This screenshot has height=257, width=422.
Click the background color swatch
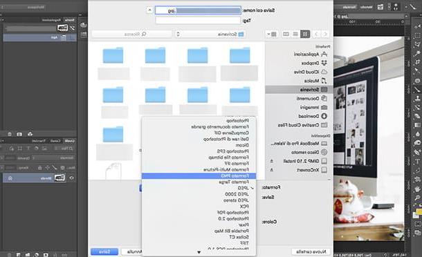pyautogui.click(x=416, y=216)
